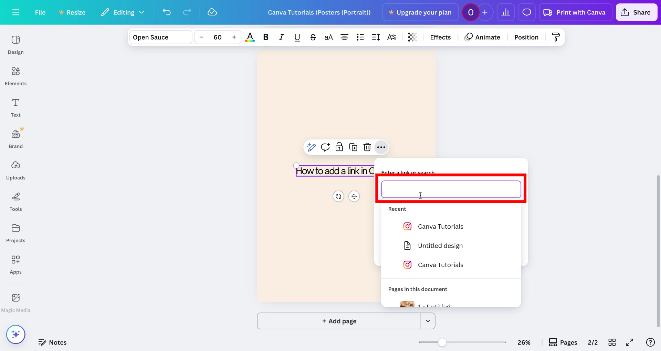Click the Share button

(636, 12)
